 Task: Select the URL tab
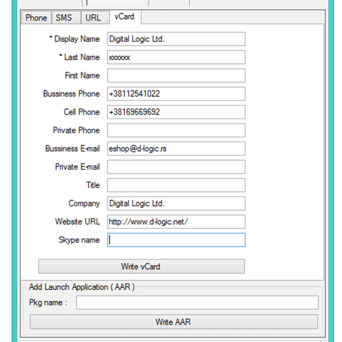(95, 18)
